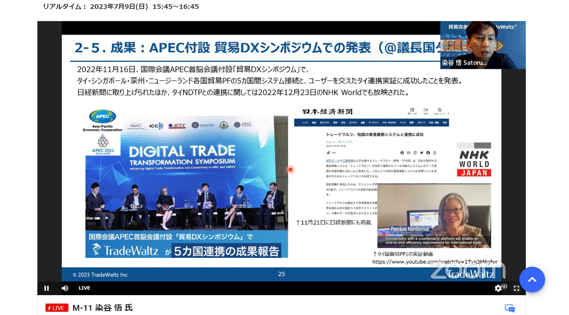Click the session title M-11 染谷 悟 氏

click(x=103, y=308)
